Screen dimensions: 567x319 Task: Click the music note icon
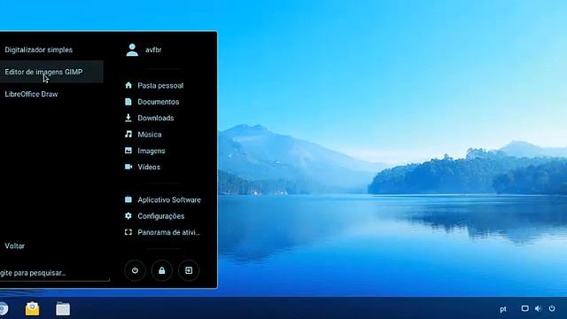[x=128, y=134]
